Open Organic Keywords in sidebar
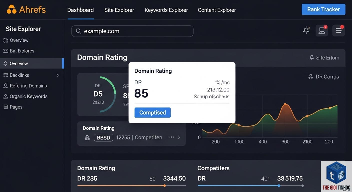The width and height of the screenshot is (352, 192). (x=28, y=96)
